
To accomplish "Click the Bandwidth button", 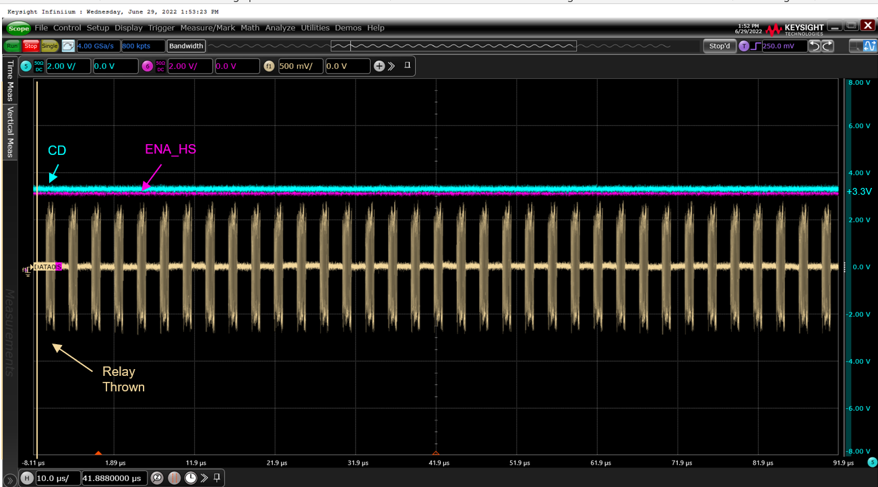I will pos(186,46).
